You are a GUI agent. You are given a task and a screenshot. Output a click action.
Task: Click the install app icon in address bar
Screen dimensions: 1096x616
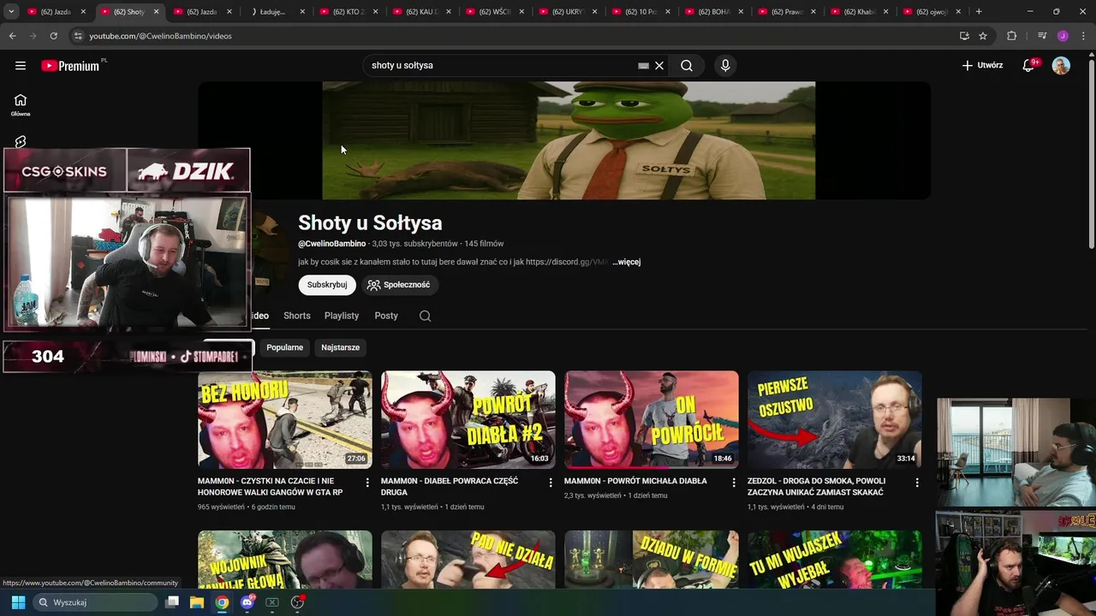click(964, 36)
